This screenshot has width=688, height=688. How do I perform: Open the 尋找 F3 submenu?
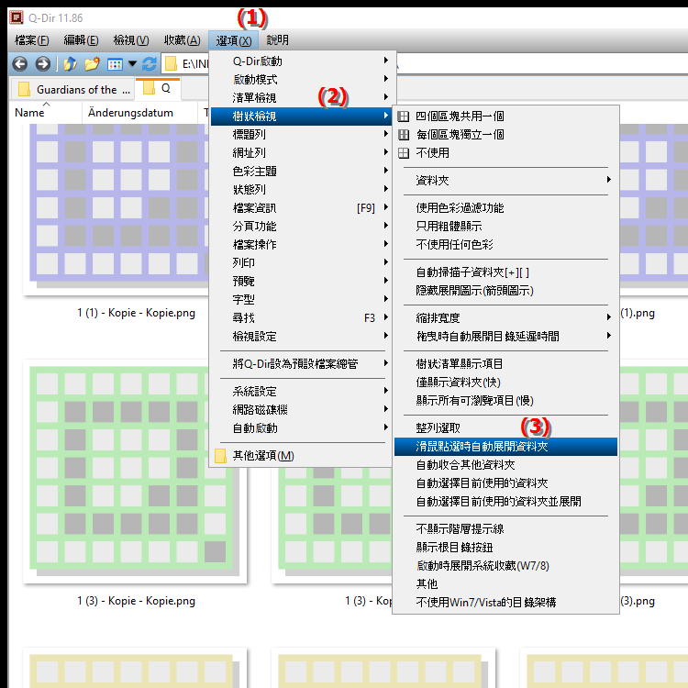[303, 318]
